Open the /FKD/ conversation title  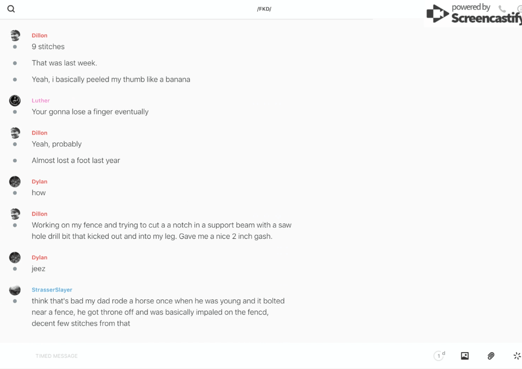click(x=264, y=9)
